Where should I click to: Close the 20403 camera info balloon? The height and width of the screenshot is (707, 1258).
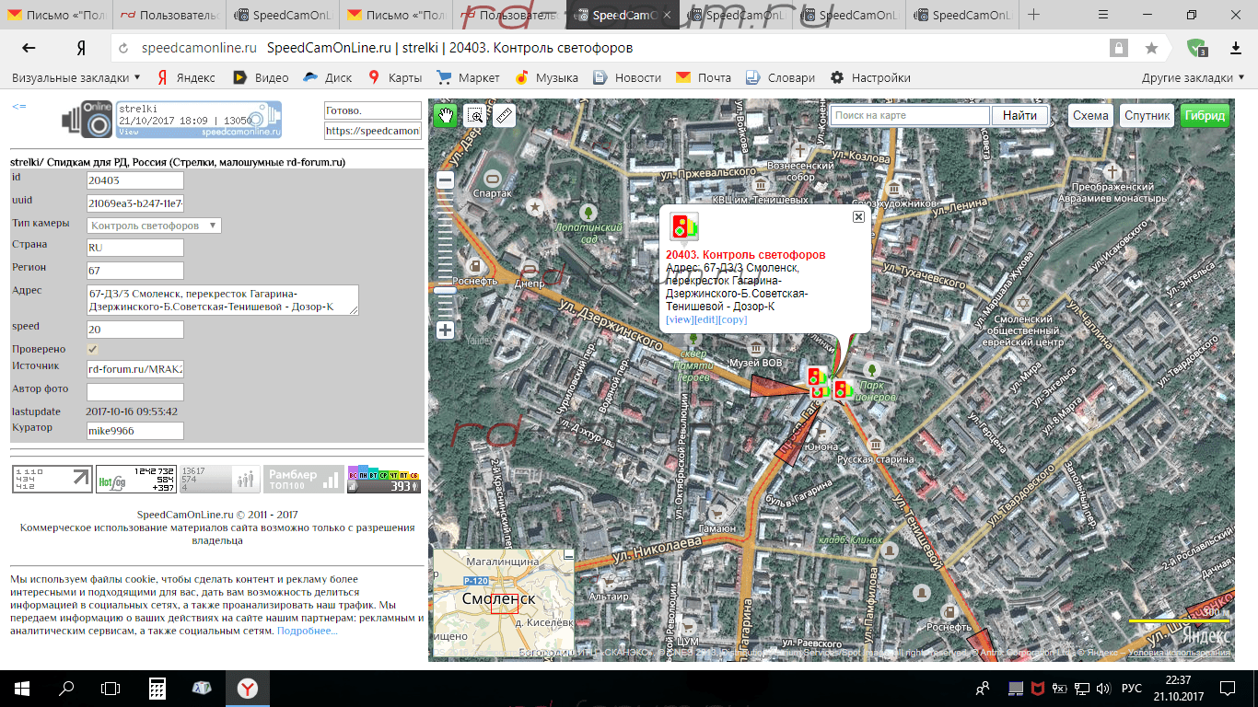point(858,216)
